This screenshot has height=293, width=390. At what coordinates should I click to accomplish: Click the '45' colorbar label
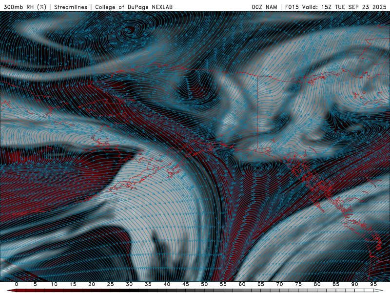[x=186, y=284]
